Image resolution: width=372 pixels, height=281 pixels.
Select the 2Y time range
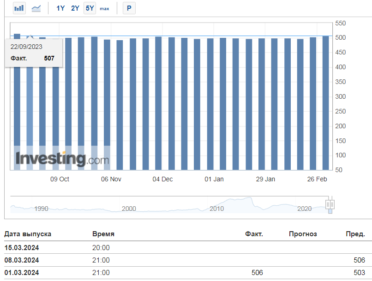(75, 8)
